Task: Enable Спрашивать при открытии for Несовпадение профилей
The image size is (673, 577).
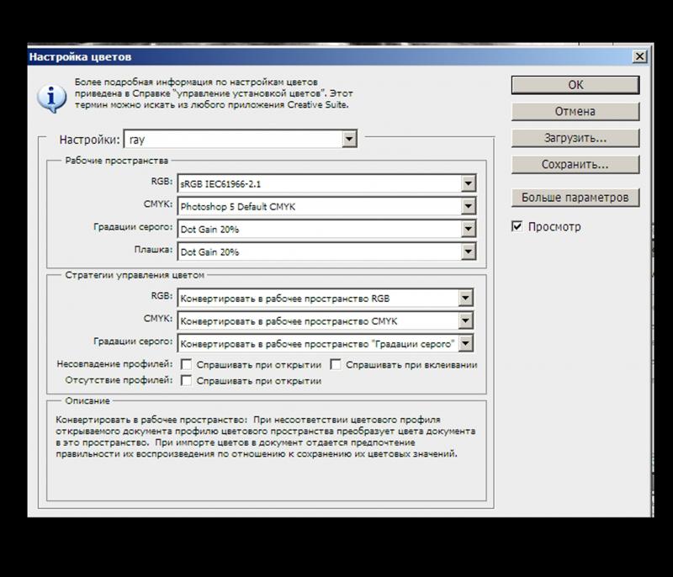Action: [186, 365]
